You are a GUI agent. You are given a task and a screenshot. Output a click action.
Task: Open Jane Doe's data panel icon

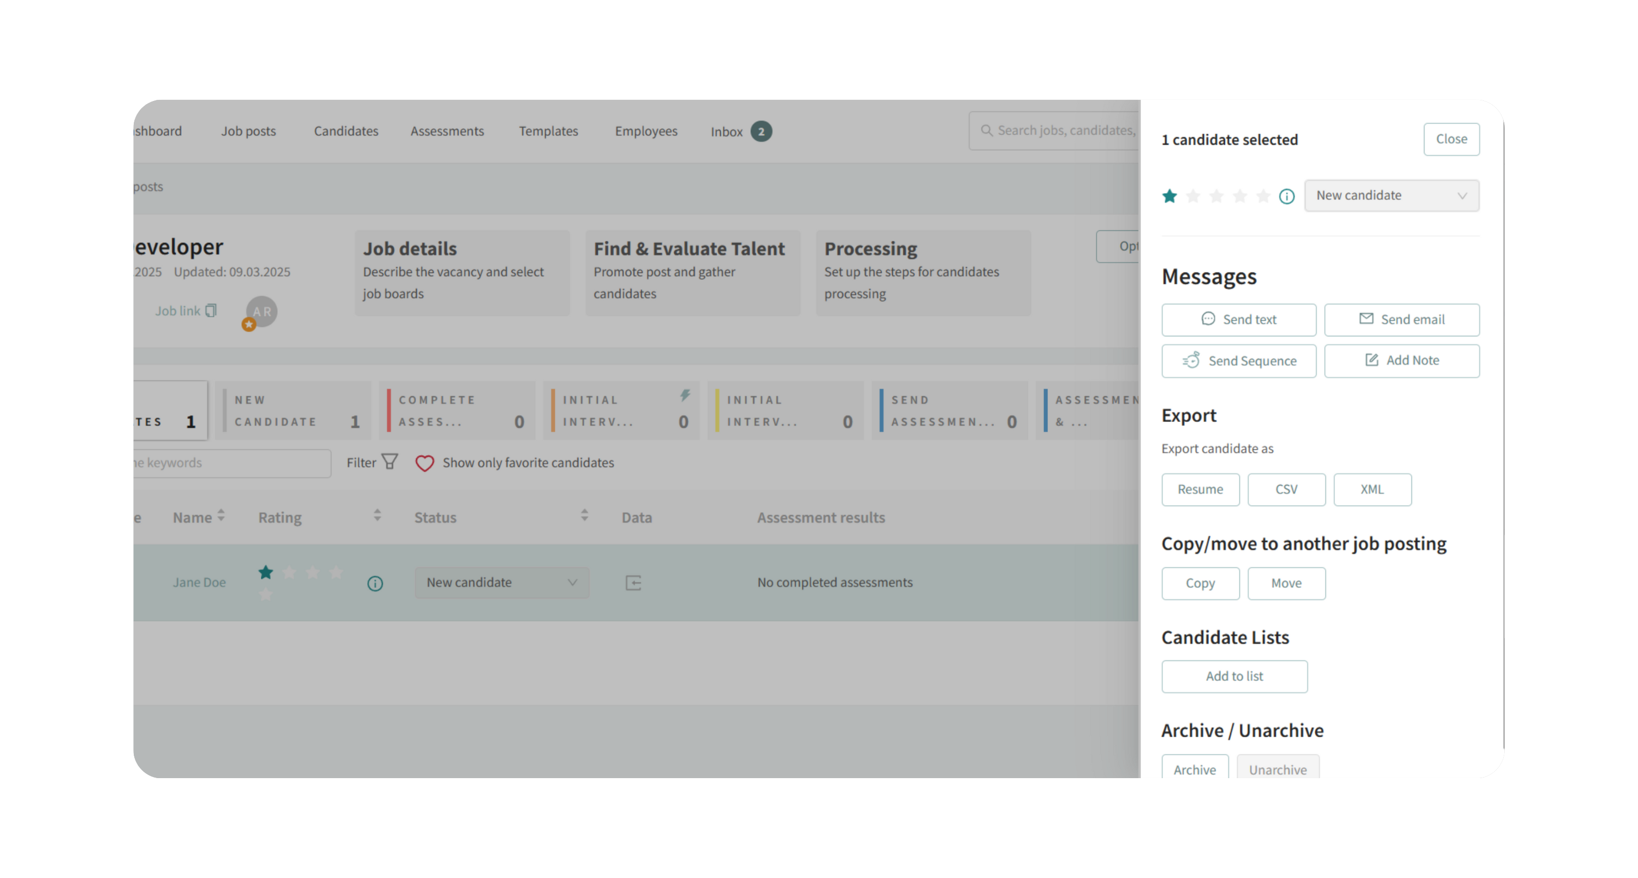click(x=633, y=583)
